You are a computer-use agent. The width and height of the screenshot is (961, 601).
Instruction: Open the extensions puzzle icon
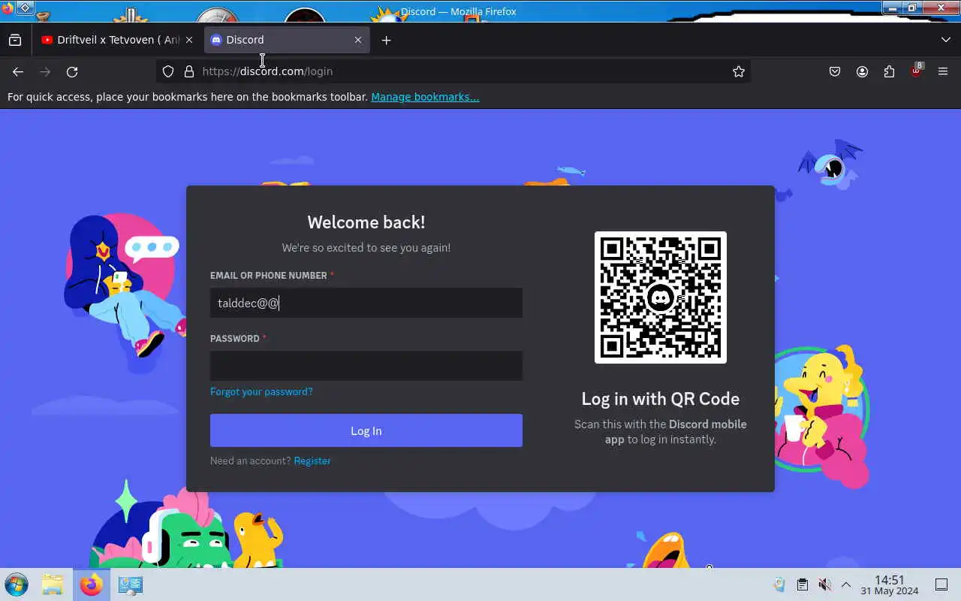(x=889, y=71)
